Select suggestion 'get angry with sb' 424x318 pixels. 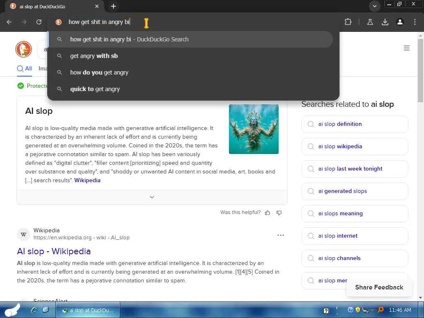(190, 56)
